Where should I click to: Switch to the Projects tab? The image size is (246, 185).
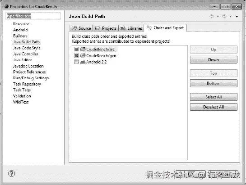pos(106,28)
